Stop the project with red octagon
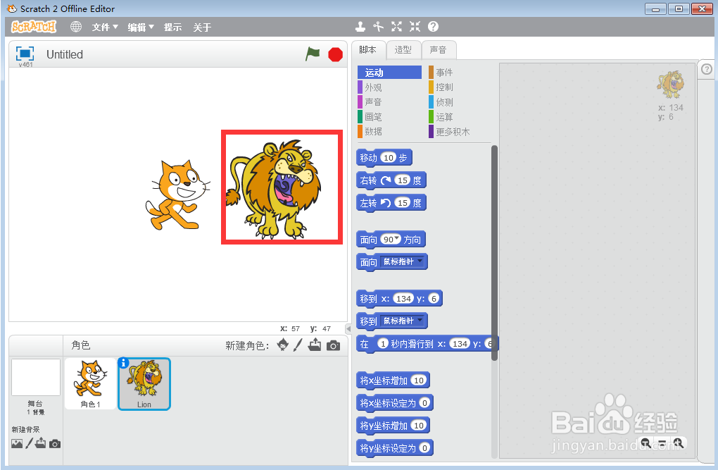Screen dimensions: 718x470 click(335, 54)
